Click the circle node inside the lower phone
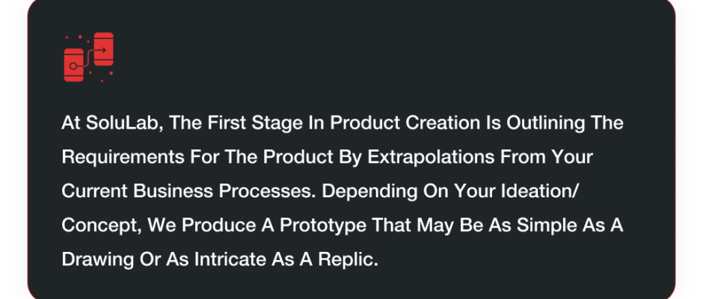 (x=73, y=67)
